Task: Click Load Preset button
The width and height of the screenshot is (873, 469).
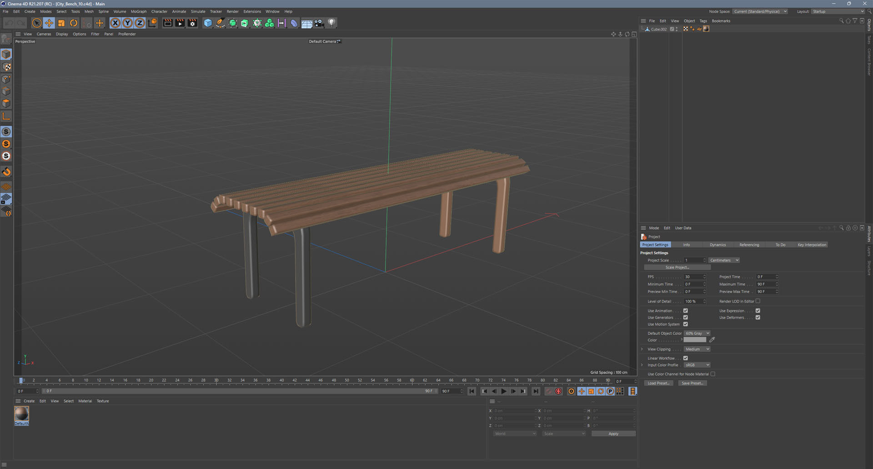Action: click(x=658, y=383)
